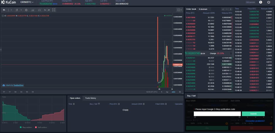The width and height of the screenshot is (275, 133).
Task: Open the Encounter problems? link
Action: click(x=255, y=121)
